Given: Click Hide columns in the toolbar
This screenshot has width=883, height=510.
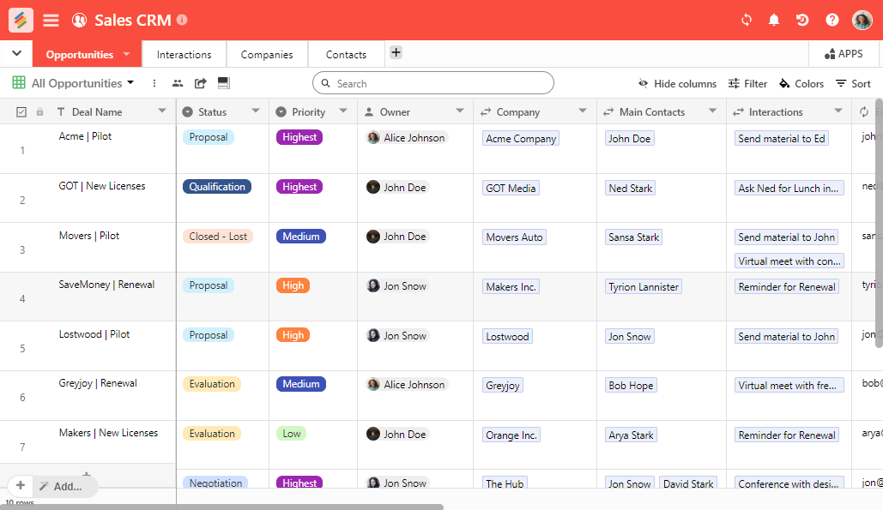Looking at the screenshot, I should 677,84.
